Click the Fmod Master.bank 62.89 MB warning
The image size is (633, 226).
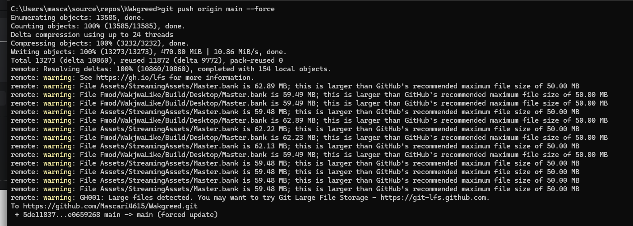[309, 120]
